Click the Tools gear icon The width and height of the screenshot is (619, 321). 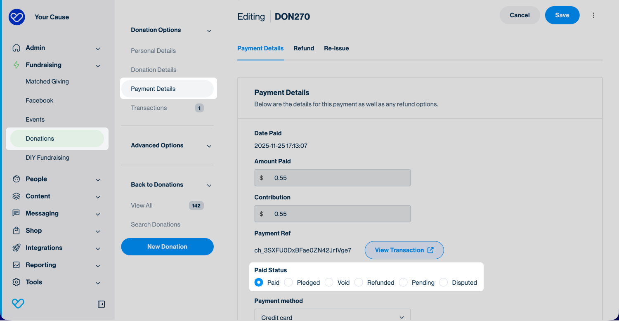coord(16,282)
